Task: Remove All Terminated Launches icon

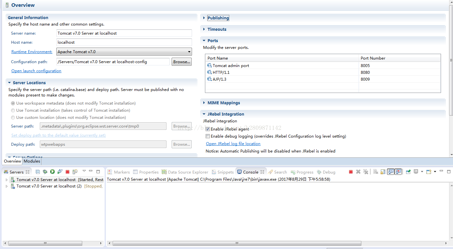Action: point(366,172)
